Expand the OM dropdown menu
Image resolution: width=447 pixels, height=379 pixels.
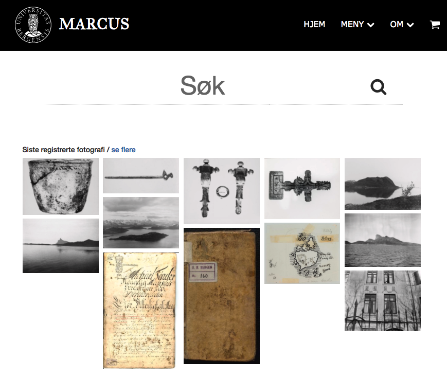pyautogui.click(x=402, y=25)
